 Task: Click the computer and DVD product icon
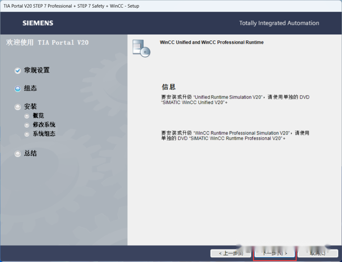click(141, 48)
